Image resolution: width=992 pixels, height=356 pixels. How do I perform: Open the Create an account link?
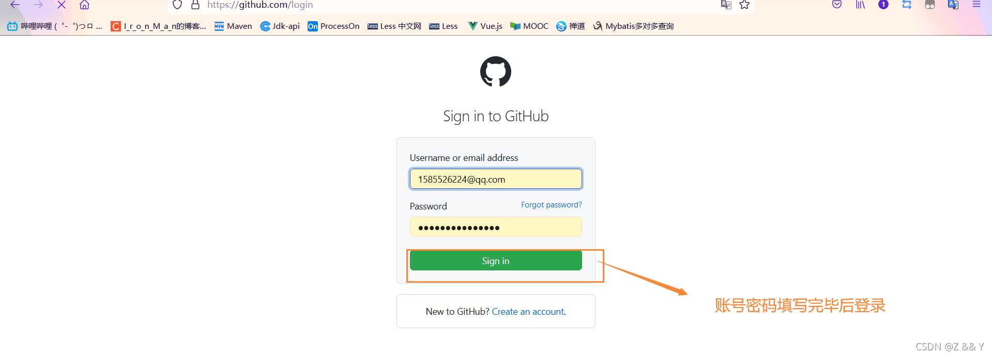click(528, 312)
